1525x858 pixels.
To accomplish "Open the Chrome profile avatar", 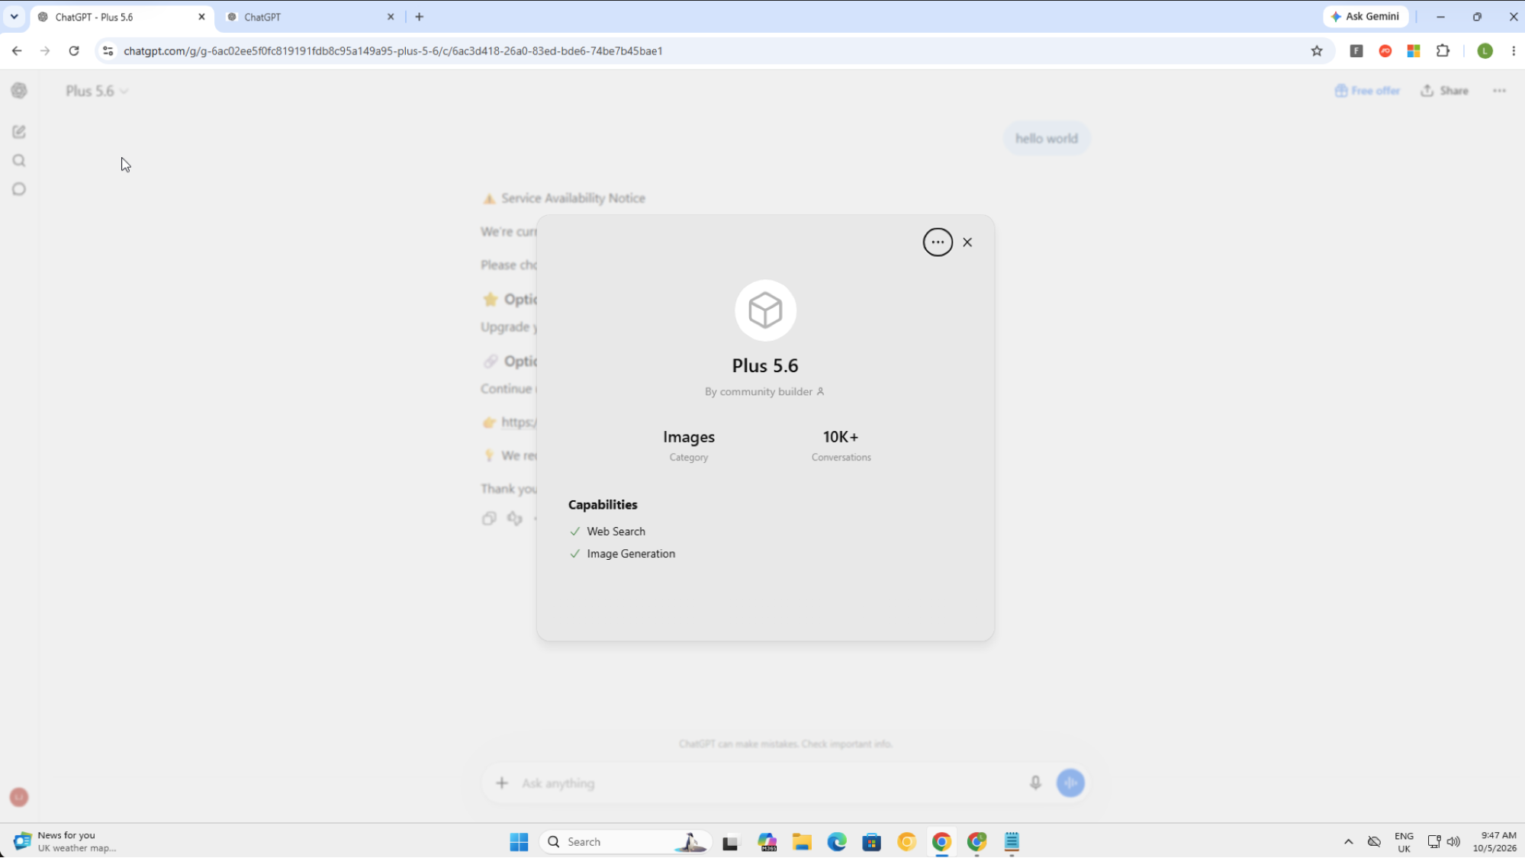I will tap(1485, 51).
